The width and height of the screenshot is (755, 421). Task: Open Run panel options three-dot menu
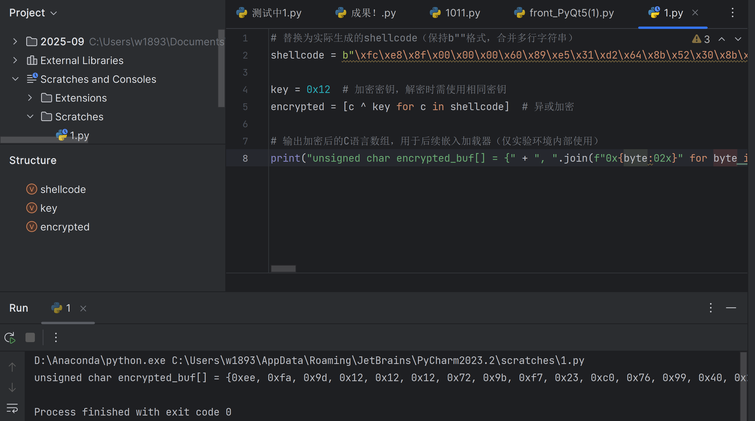point(711,308)
